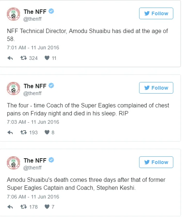Open The NFF name in second tweet
The width and height of the screenshot is (182, 217).
35,86
